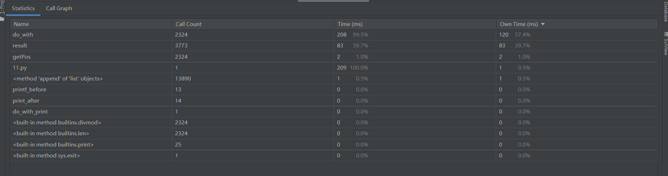Toggle sort arrow on Own Time column
This screenshot has height=176, width=668.
543,24
